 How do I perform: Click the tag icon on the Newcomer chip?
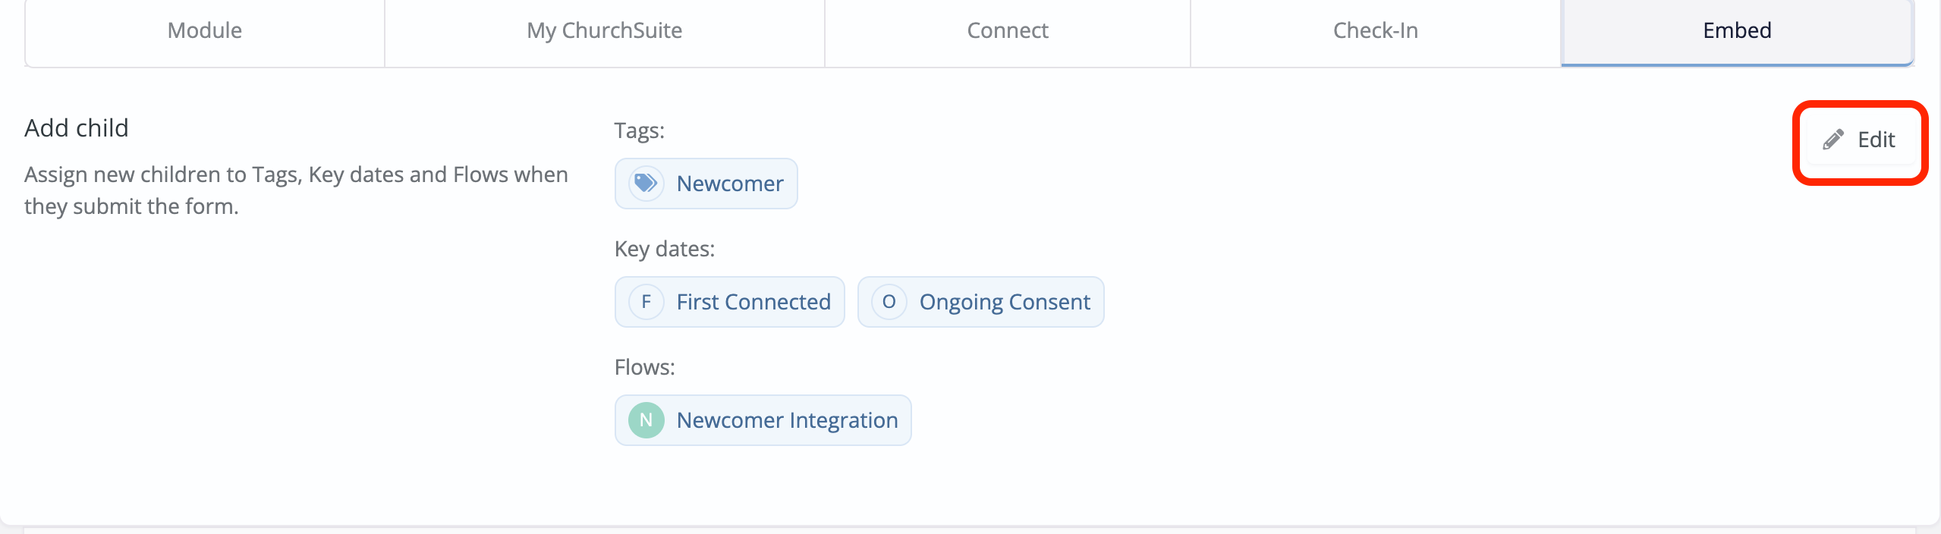(x=646, y=183)
